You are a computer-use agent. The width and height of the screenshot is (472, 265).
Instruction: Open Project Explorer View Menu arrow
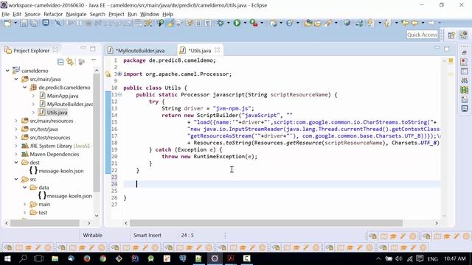[94, 60]
